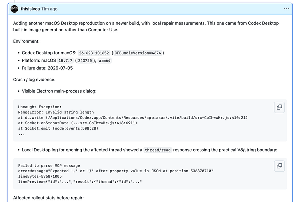Click the 'Uncaught Exception:' line

40,107
